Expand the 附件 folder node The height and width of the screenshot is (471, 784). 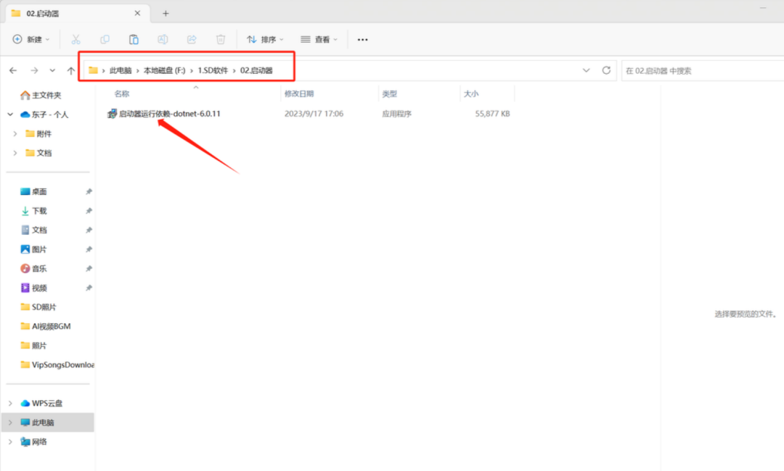[x=15, y=134]
